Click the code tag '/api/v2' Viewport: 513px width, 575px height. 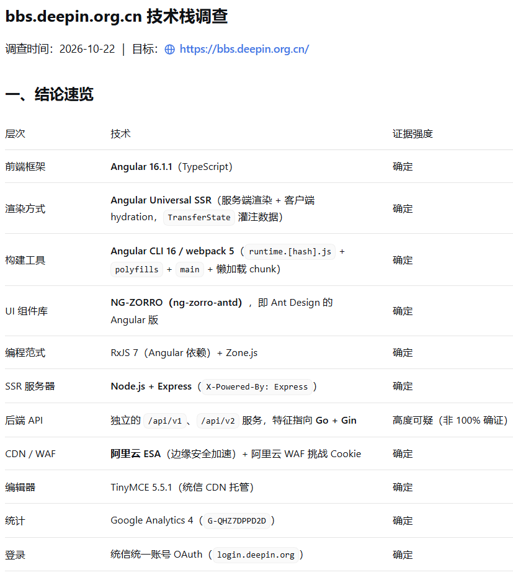point(218,421)
